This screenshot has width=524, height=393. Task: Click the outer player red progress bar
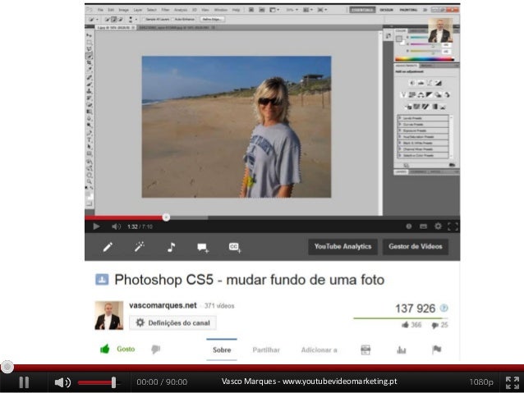(262, 368)
